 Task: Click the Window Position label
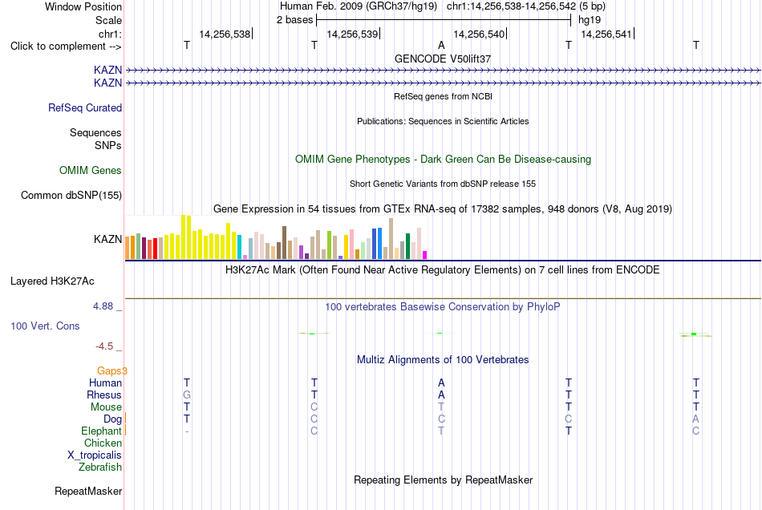83,6
